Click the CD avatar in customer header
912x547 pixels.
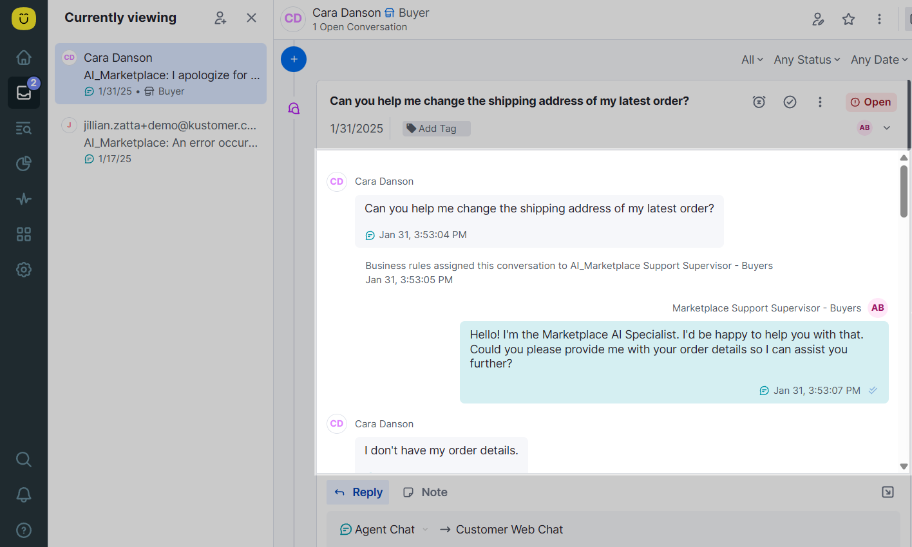pyautogui.click(x=293, y=19)
